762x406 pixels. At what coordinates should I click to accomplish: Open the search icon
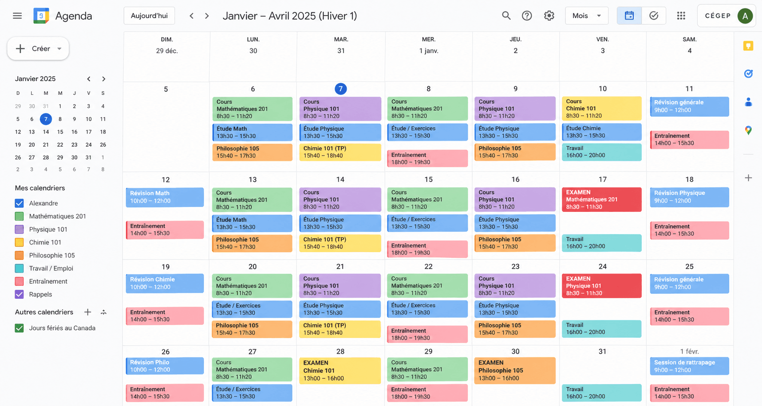pyautogui.click(x=506, y=15)
